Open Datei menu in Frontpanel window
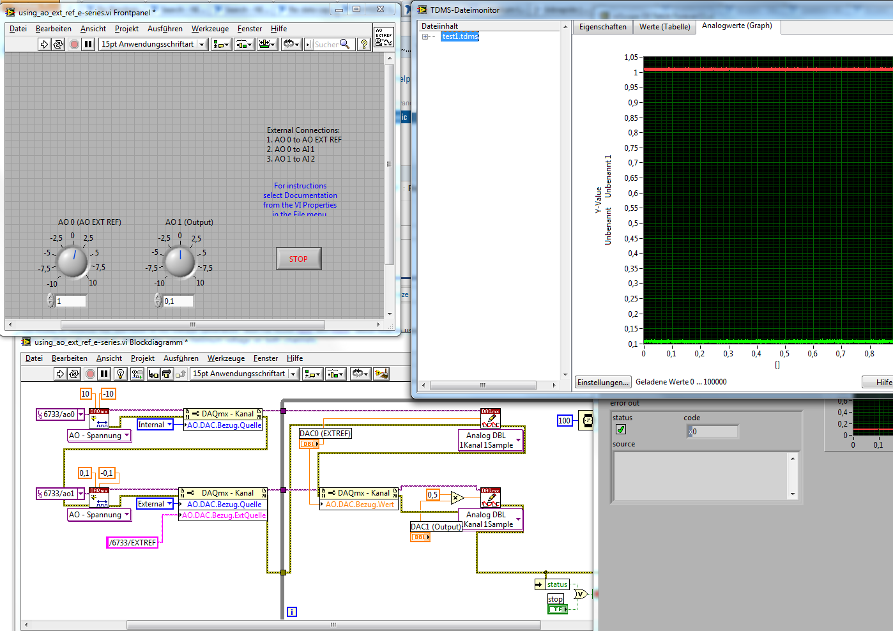893x631 pixels. point(19,29)
